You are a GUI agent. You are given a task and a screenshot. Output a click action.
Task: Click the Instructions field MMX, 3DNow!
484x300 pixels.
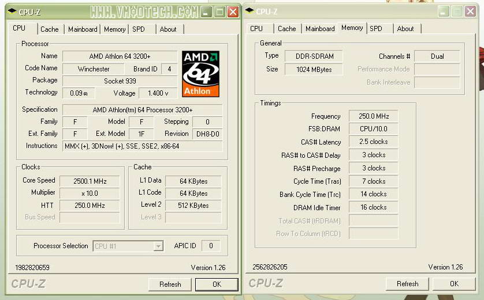click(142, 146)
